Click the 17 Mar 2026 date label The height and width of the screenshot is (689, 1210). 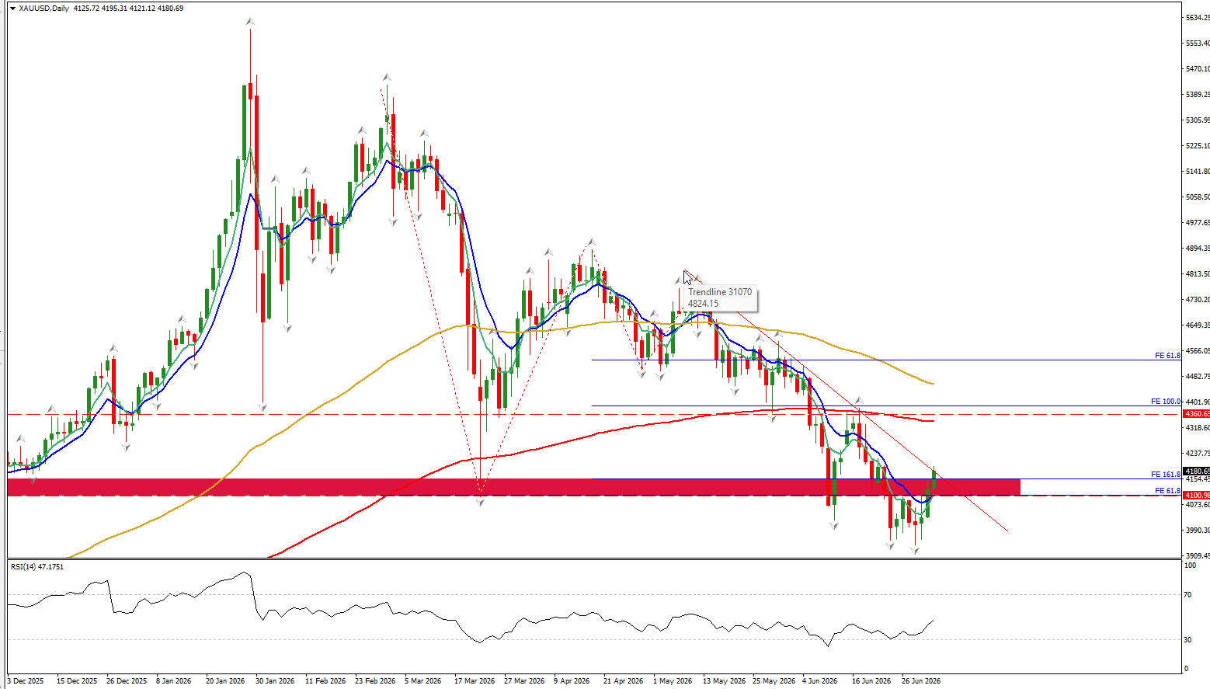(x=475, y=681)
